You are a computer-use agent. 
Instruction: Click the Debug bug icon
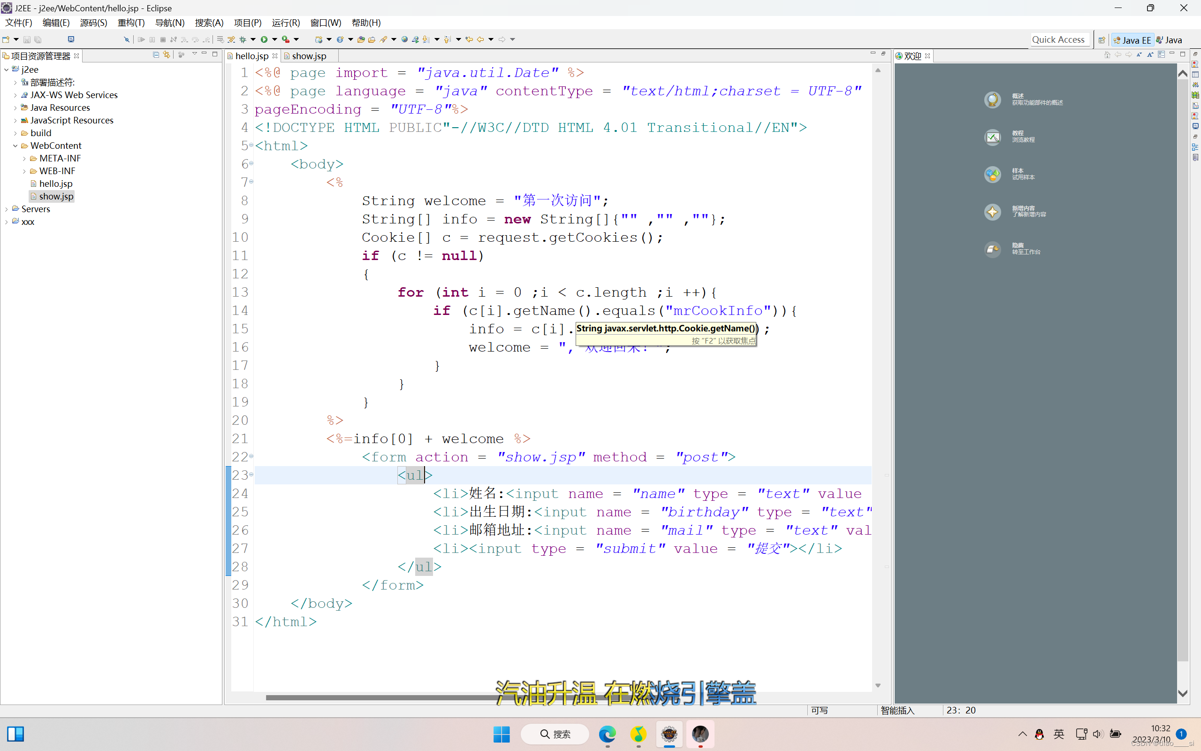[243, 39]
